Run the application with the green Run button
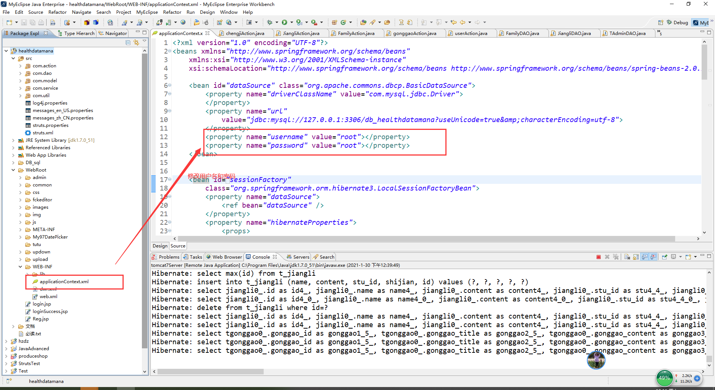Screen dimensions: 715x390 pyautogui.click(x=285, y=22)
